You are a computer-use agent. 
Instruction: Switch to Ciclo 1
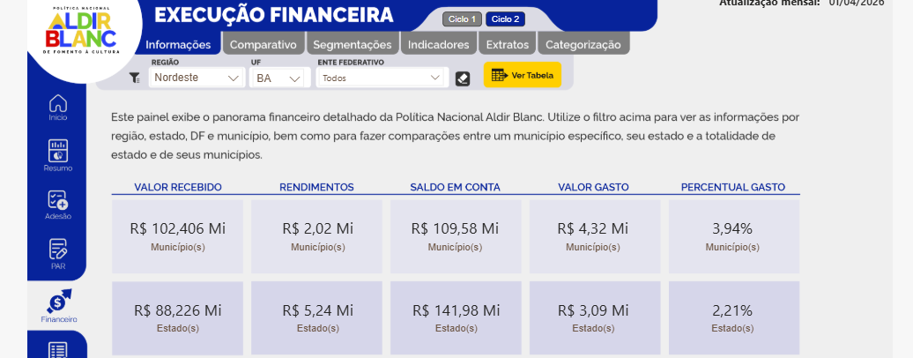click(462, 19)
